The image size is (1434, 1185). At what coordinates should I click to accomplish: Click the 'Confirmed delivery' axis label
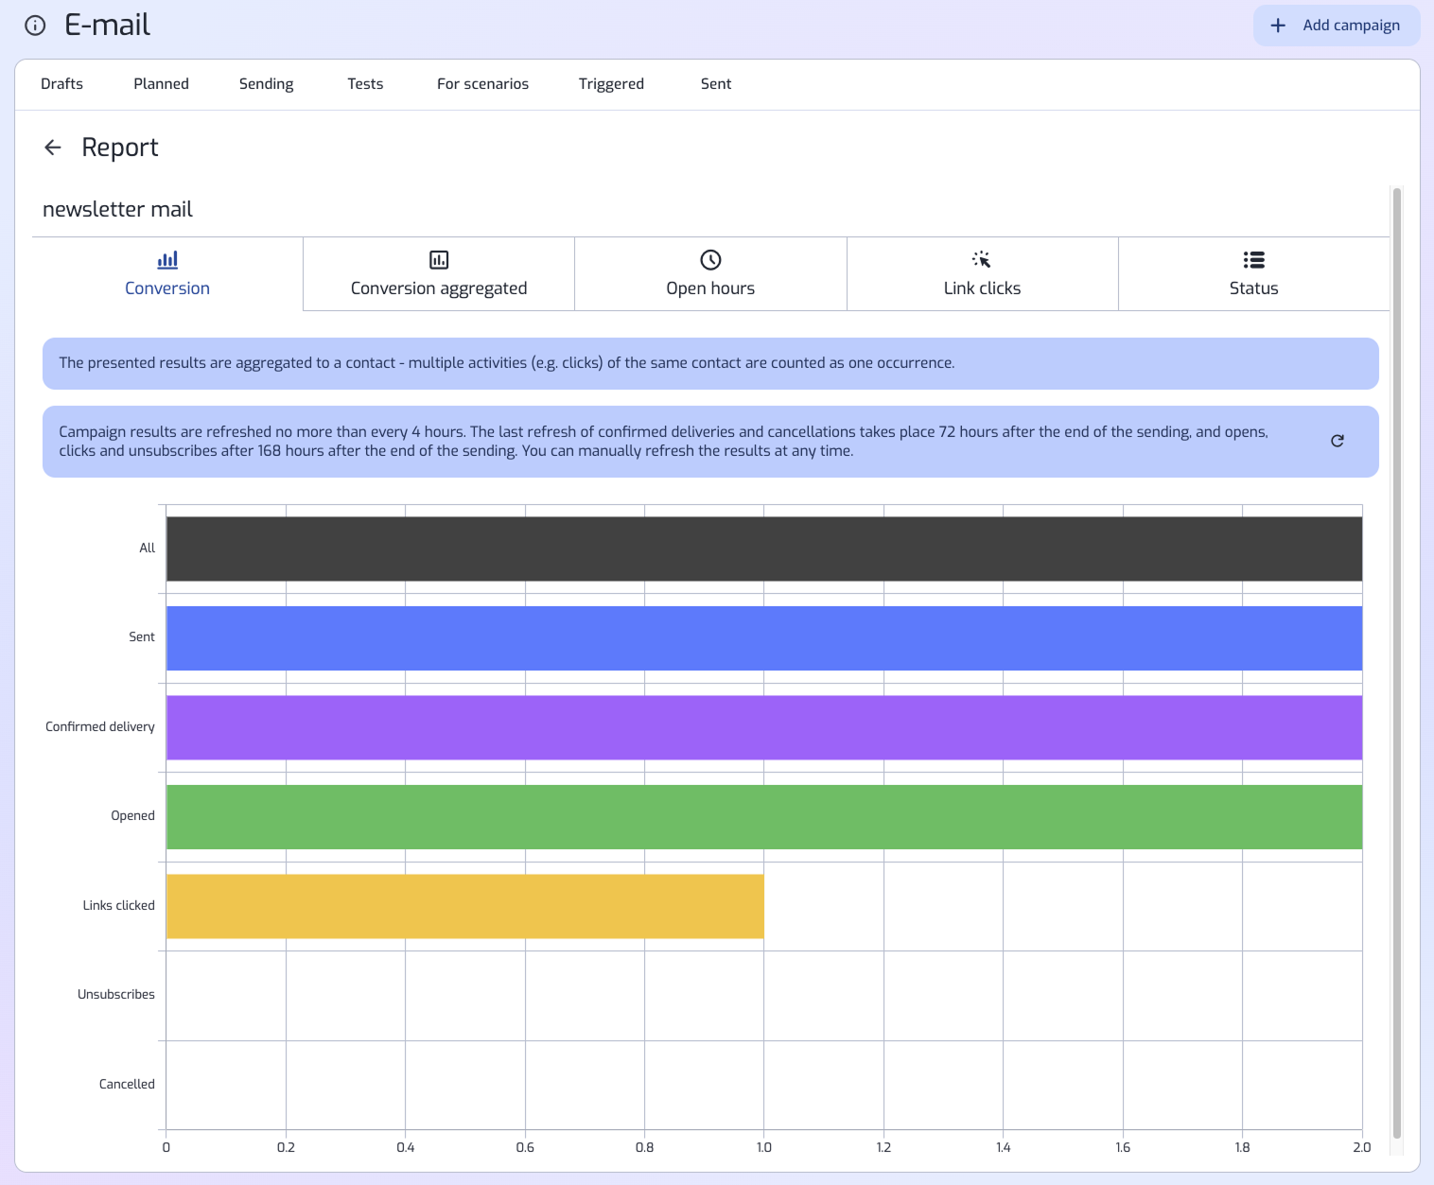[100, 727]
